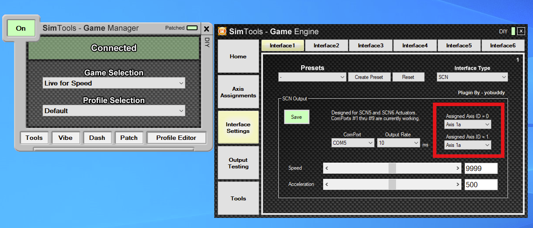
Task: Click the Patched indicator in Game Manager
Action: (192, 28)
